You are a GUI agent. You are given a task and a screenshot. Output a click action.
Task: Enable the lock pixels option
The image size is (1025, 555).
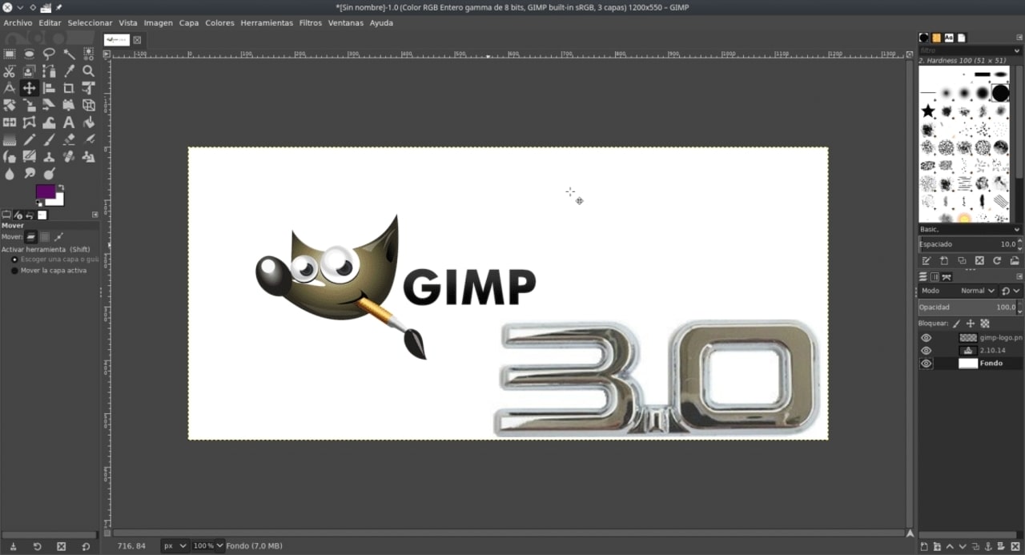pos(956,323)
